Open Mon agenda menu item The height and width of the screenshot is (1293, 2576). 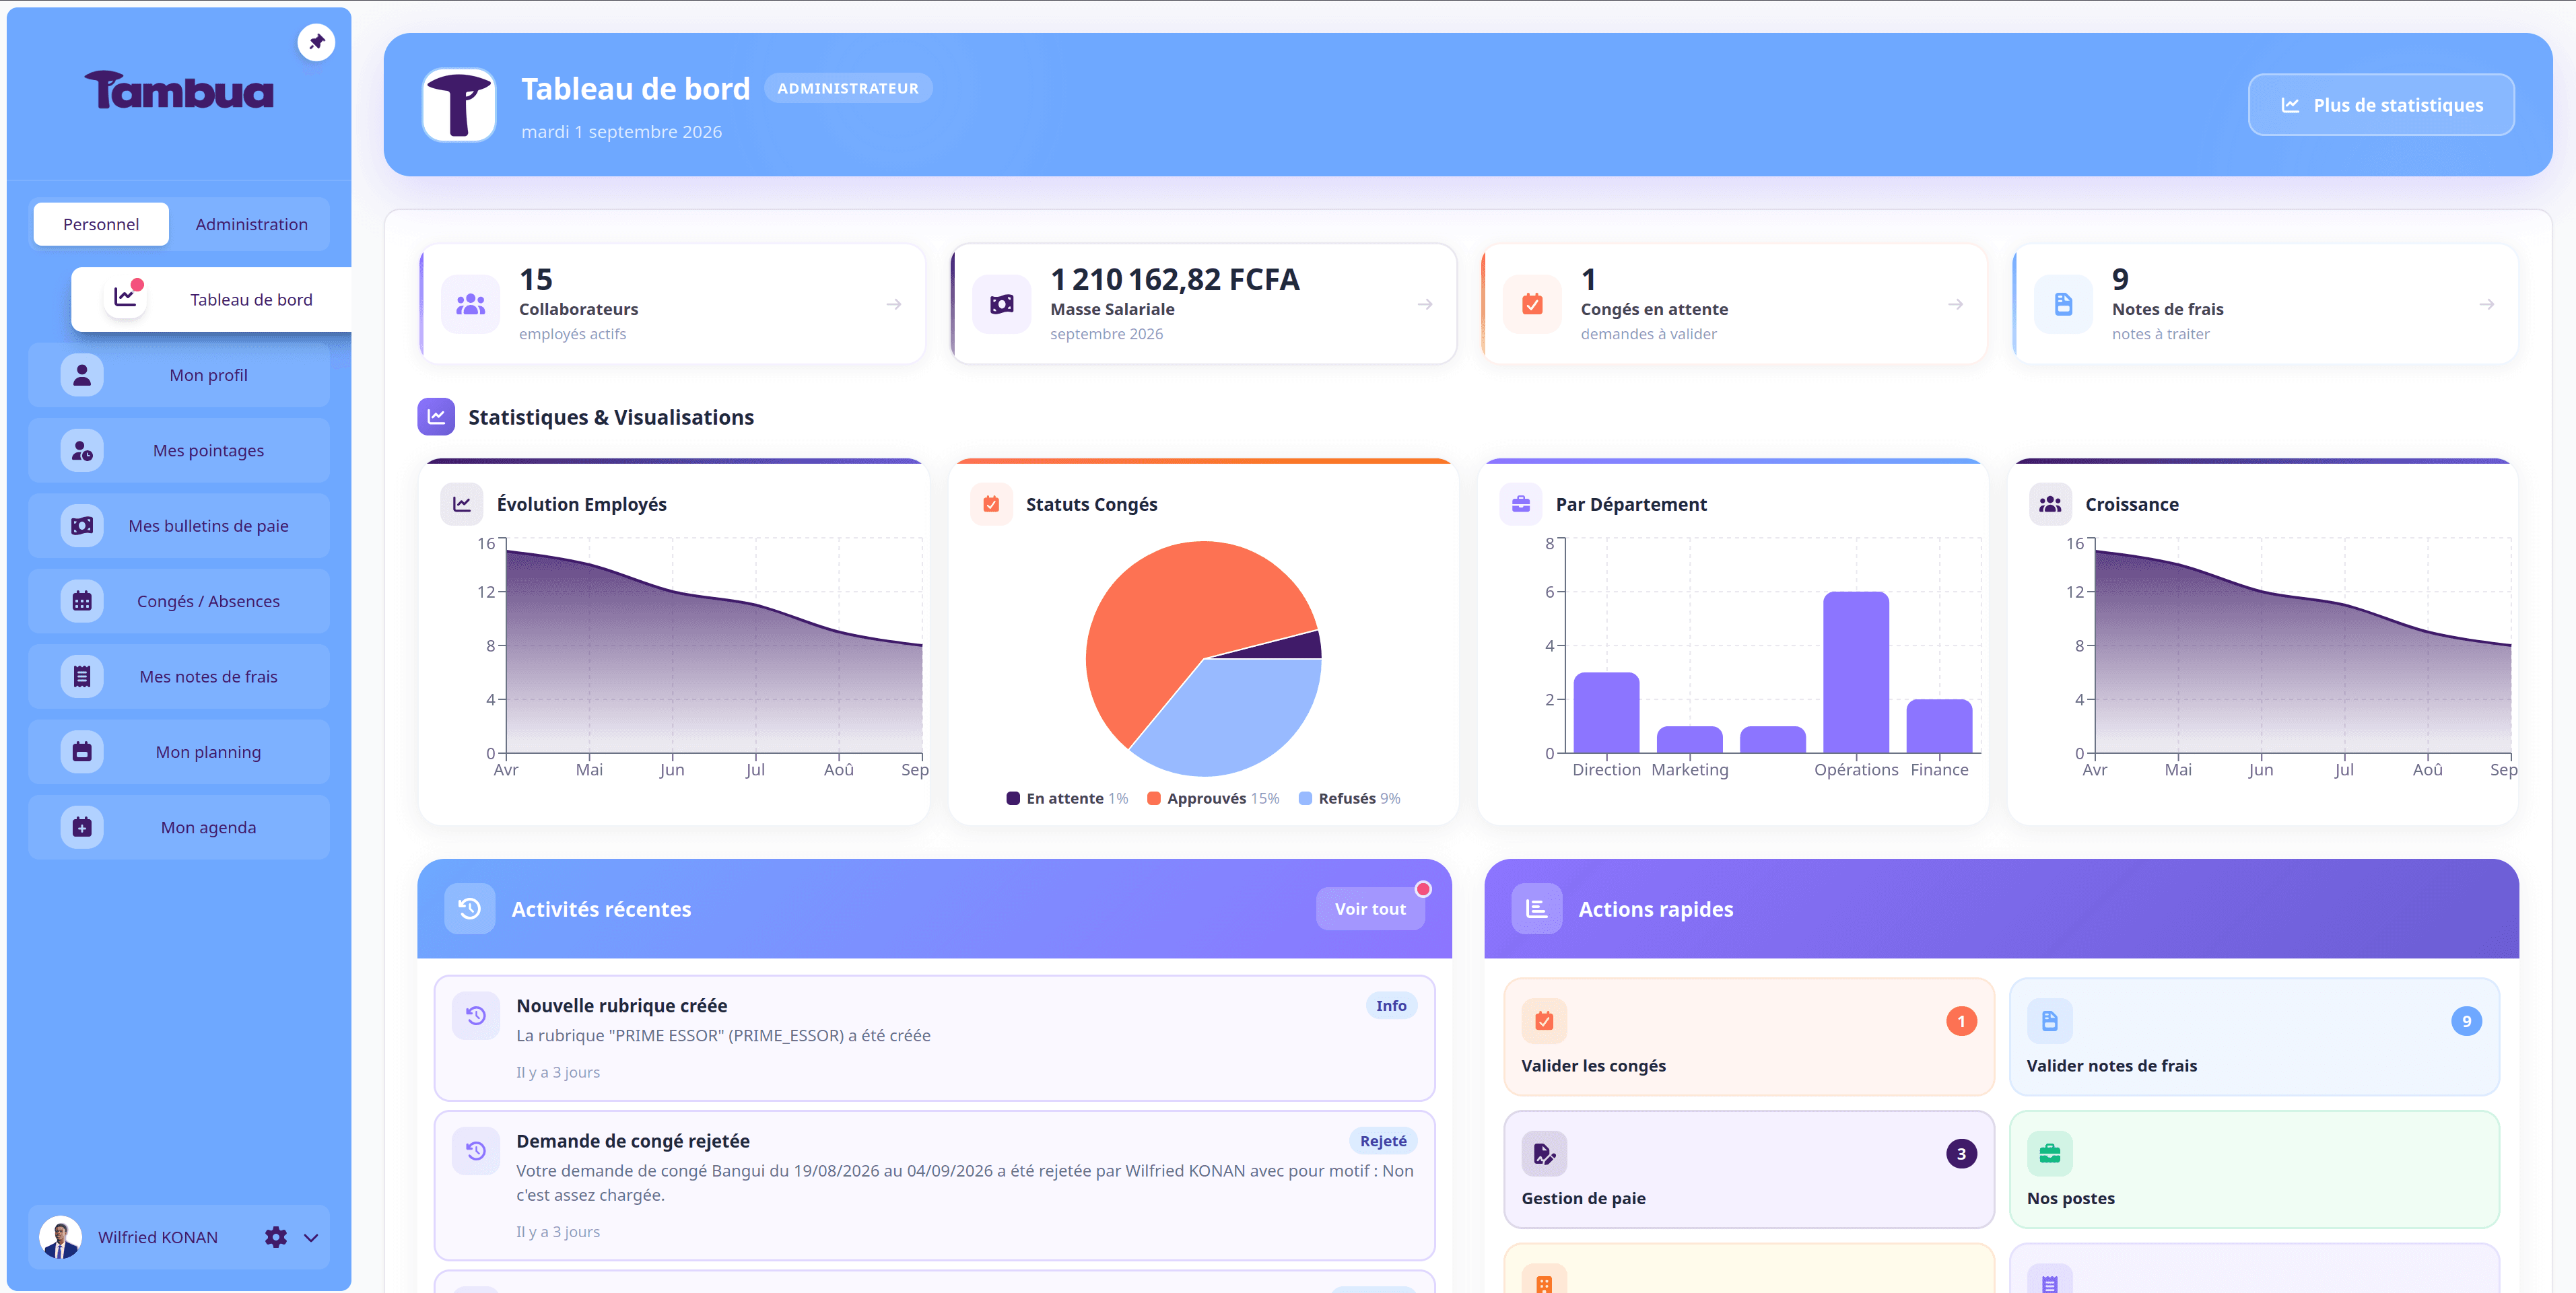[179, 827]
